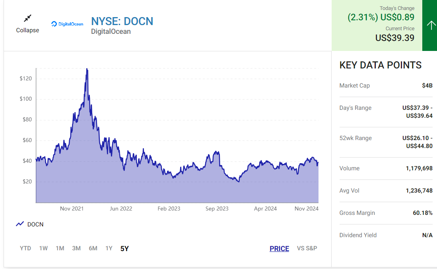Click the $120 y-axis label
The height and width of the screenshot is (269, 437).
25,78
